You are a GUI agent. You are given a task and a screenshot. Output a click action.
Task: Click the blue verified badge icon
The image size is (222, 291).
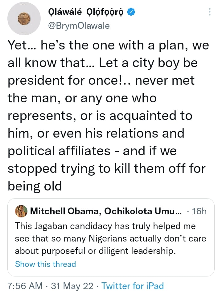(131, 12)
